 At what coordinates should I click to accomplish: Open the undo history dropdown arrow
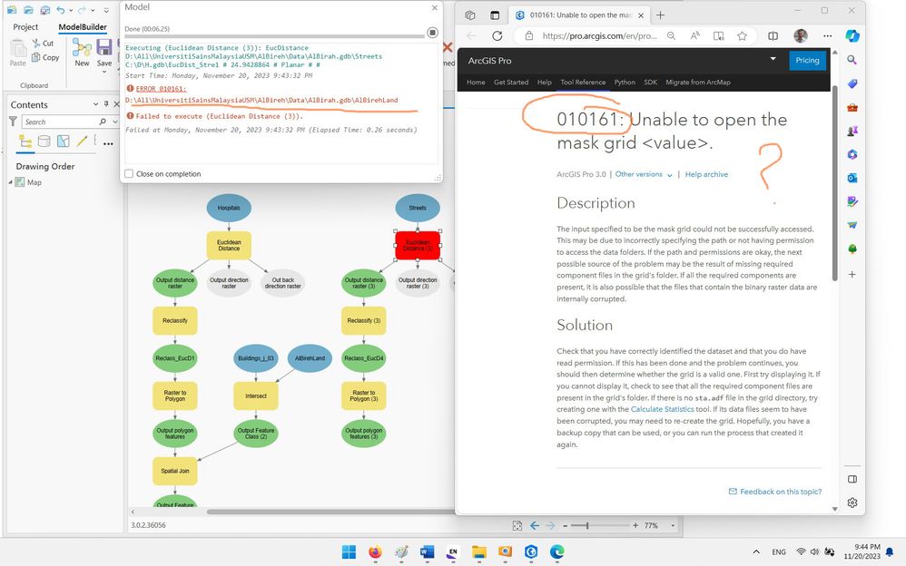(71, 10)
